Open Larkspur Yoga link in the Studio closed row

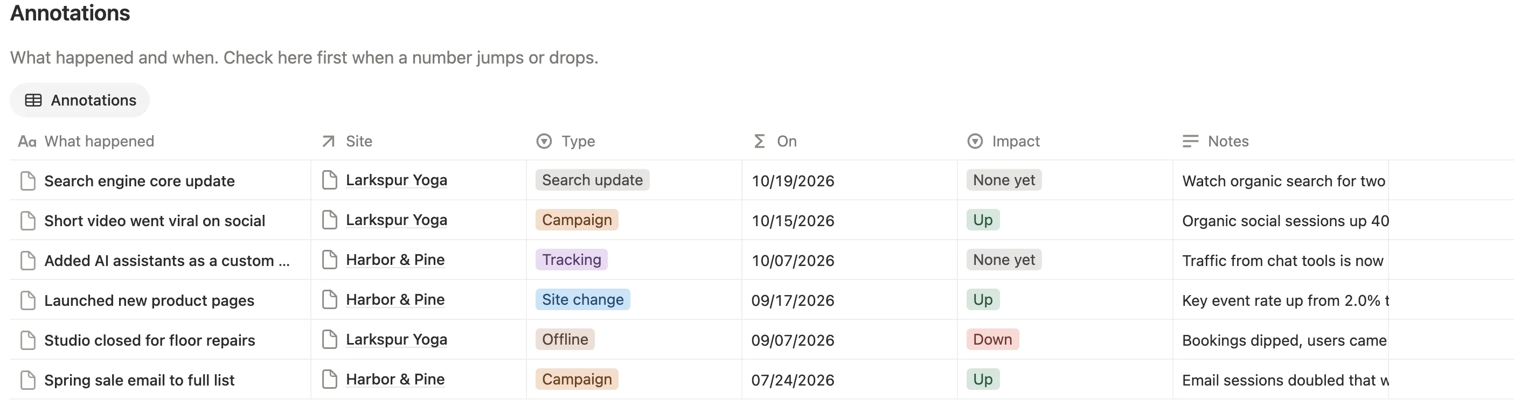[x=396, y=340]
